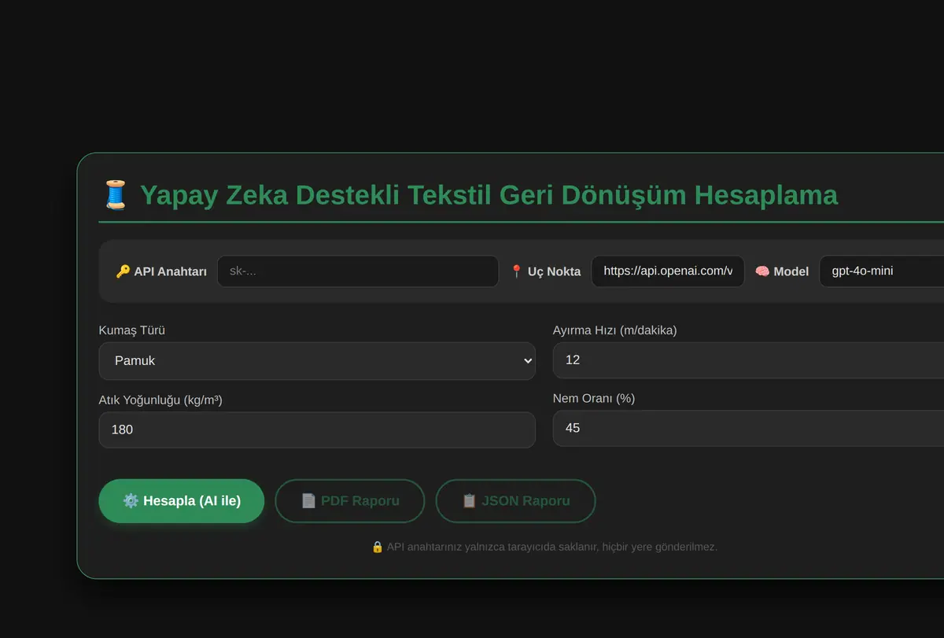Click the Ayırma Hızı (m/dakika) label
The height and width of the screenshot is (638, 944).
(x=615, y=330)
